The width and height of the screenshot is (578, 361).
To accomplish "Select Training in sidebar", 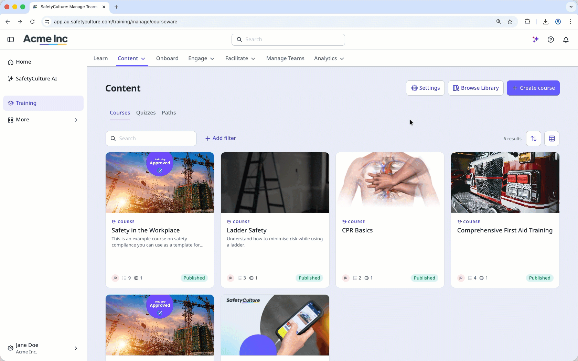I will (x=43, y=103).
